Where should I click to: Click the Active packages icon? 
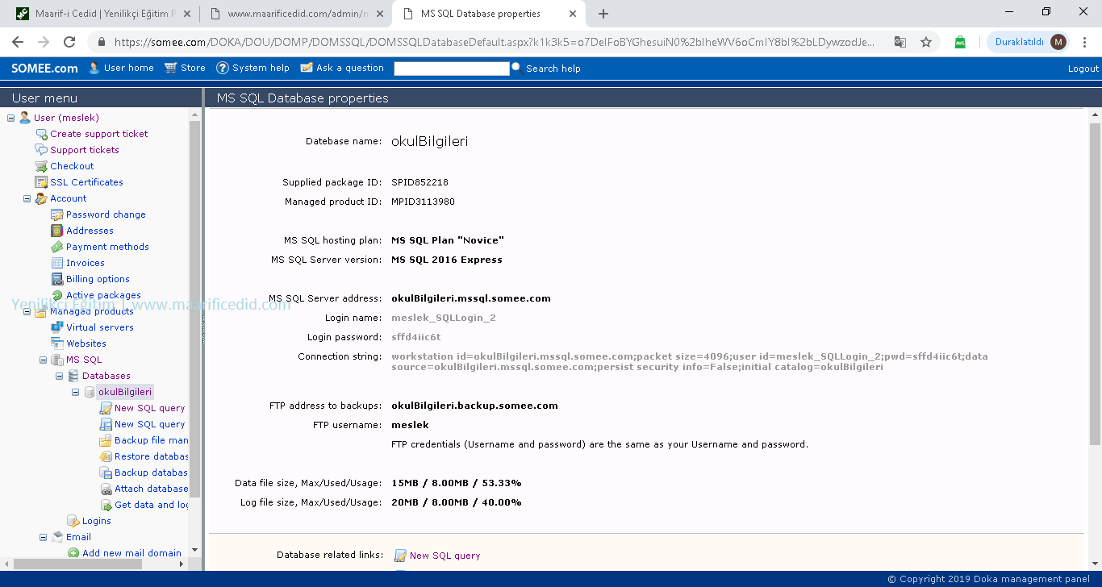(x=57, y=295)
